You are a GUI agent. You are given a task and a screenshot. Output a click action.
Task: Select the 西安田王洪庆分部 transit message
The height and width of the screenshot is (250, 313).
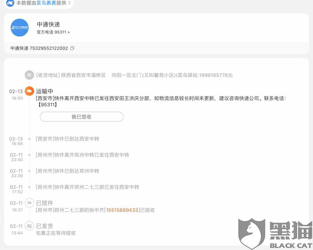[x=161, y=101]
